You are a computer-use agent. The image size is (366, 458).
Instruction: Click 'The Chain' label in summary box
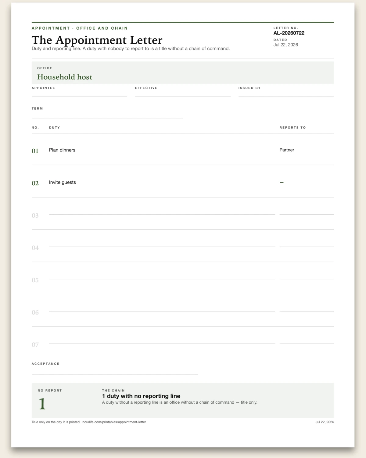tap(113, 391)
